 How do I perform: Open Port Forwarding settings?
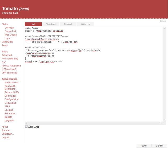click(x=10, y=59)
